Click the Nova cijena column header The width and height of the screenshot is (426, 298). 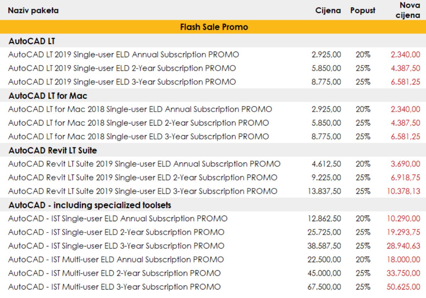tap(408, 11)
